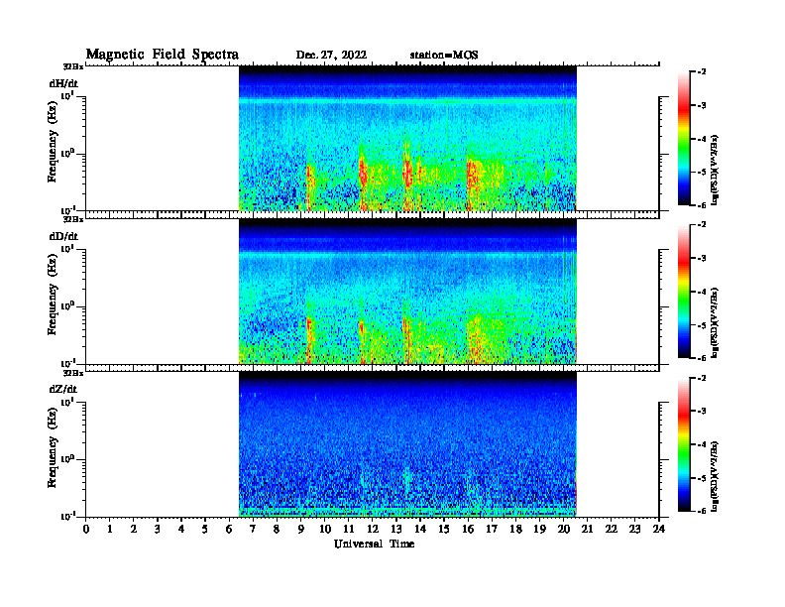Click hour 24 on the time axis

pos(659,530)
